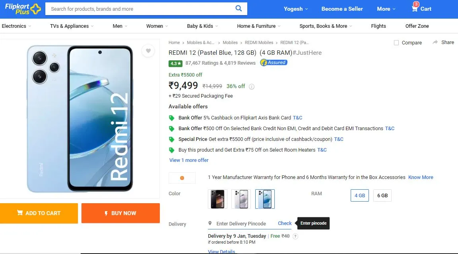Add product to wishlist with heart icon
Viewport: 458px width, 254px height.
pos(148,51)
